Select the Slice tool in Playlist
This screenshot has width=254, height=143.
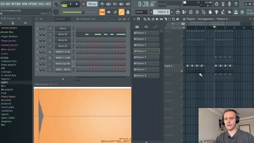coord(165,19)
